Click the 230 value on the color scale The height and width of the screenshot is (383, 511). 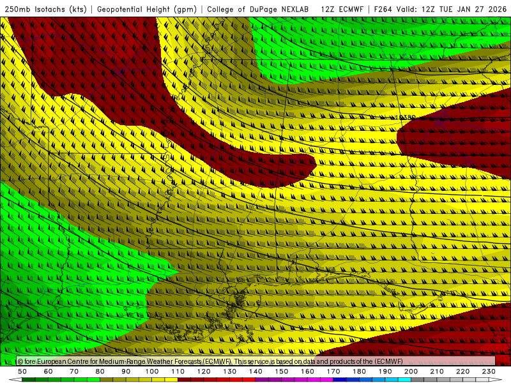point(489,372)
